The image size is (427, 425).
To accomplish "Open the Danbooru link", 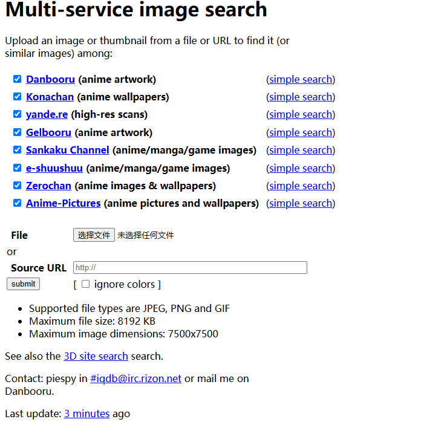I will (50, 79).
